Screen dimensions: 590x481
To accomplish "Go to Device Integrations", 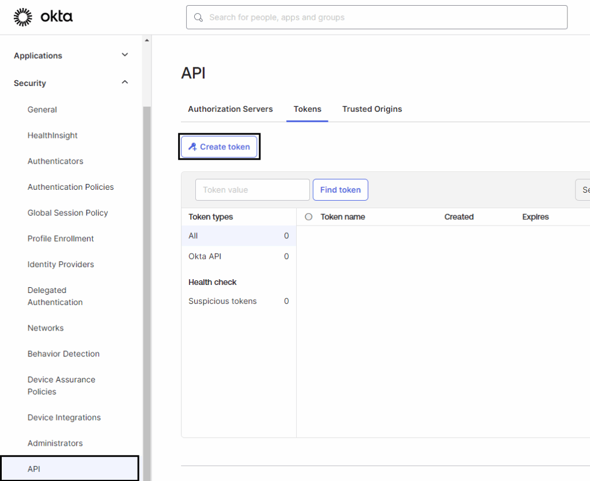I will (64, 418).
